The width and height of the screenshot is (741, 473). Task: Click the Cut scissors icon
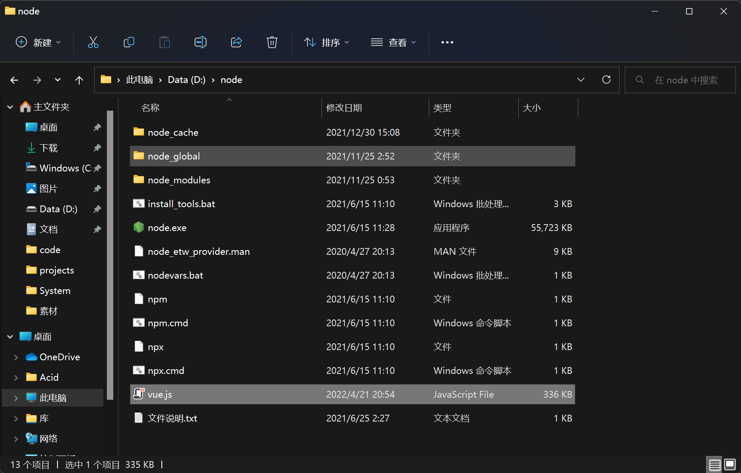click(93, 42)
